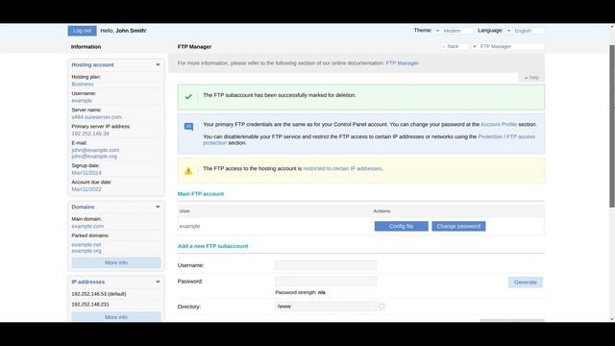Click the folder browse icon beside Directory

(x=381, y=307)
